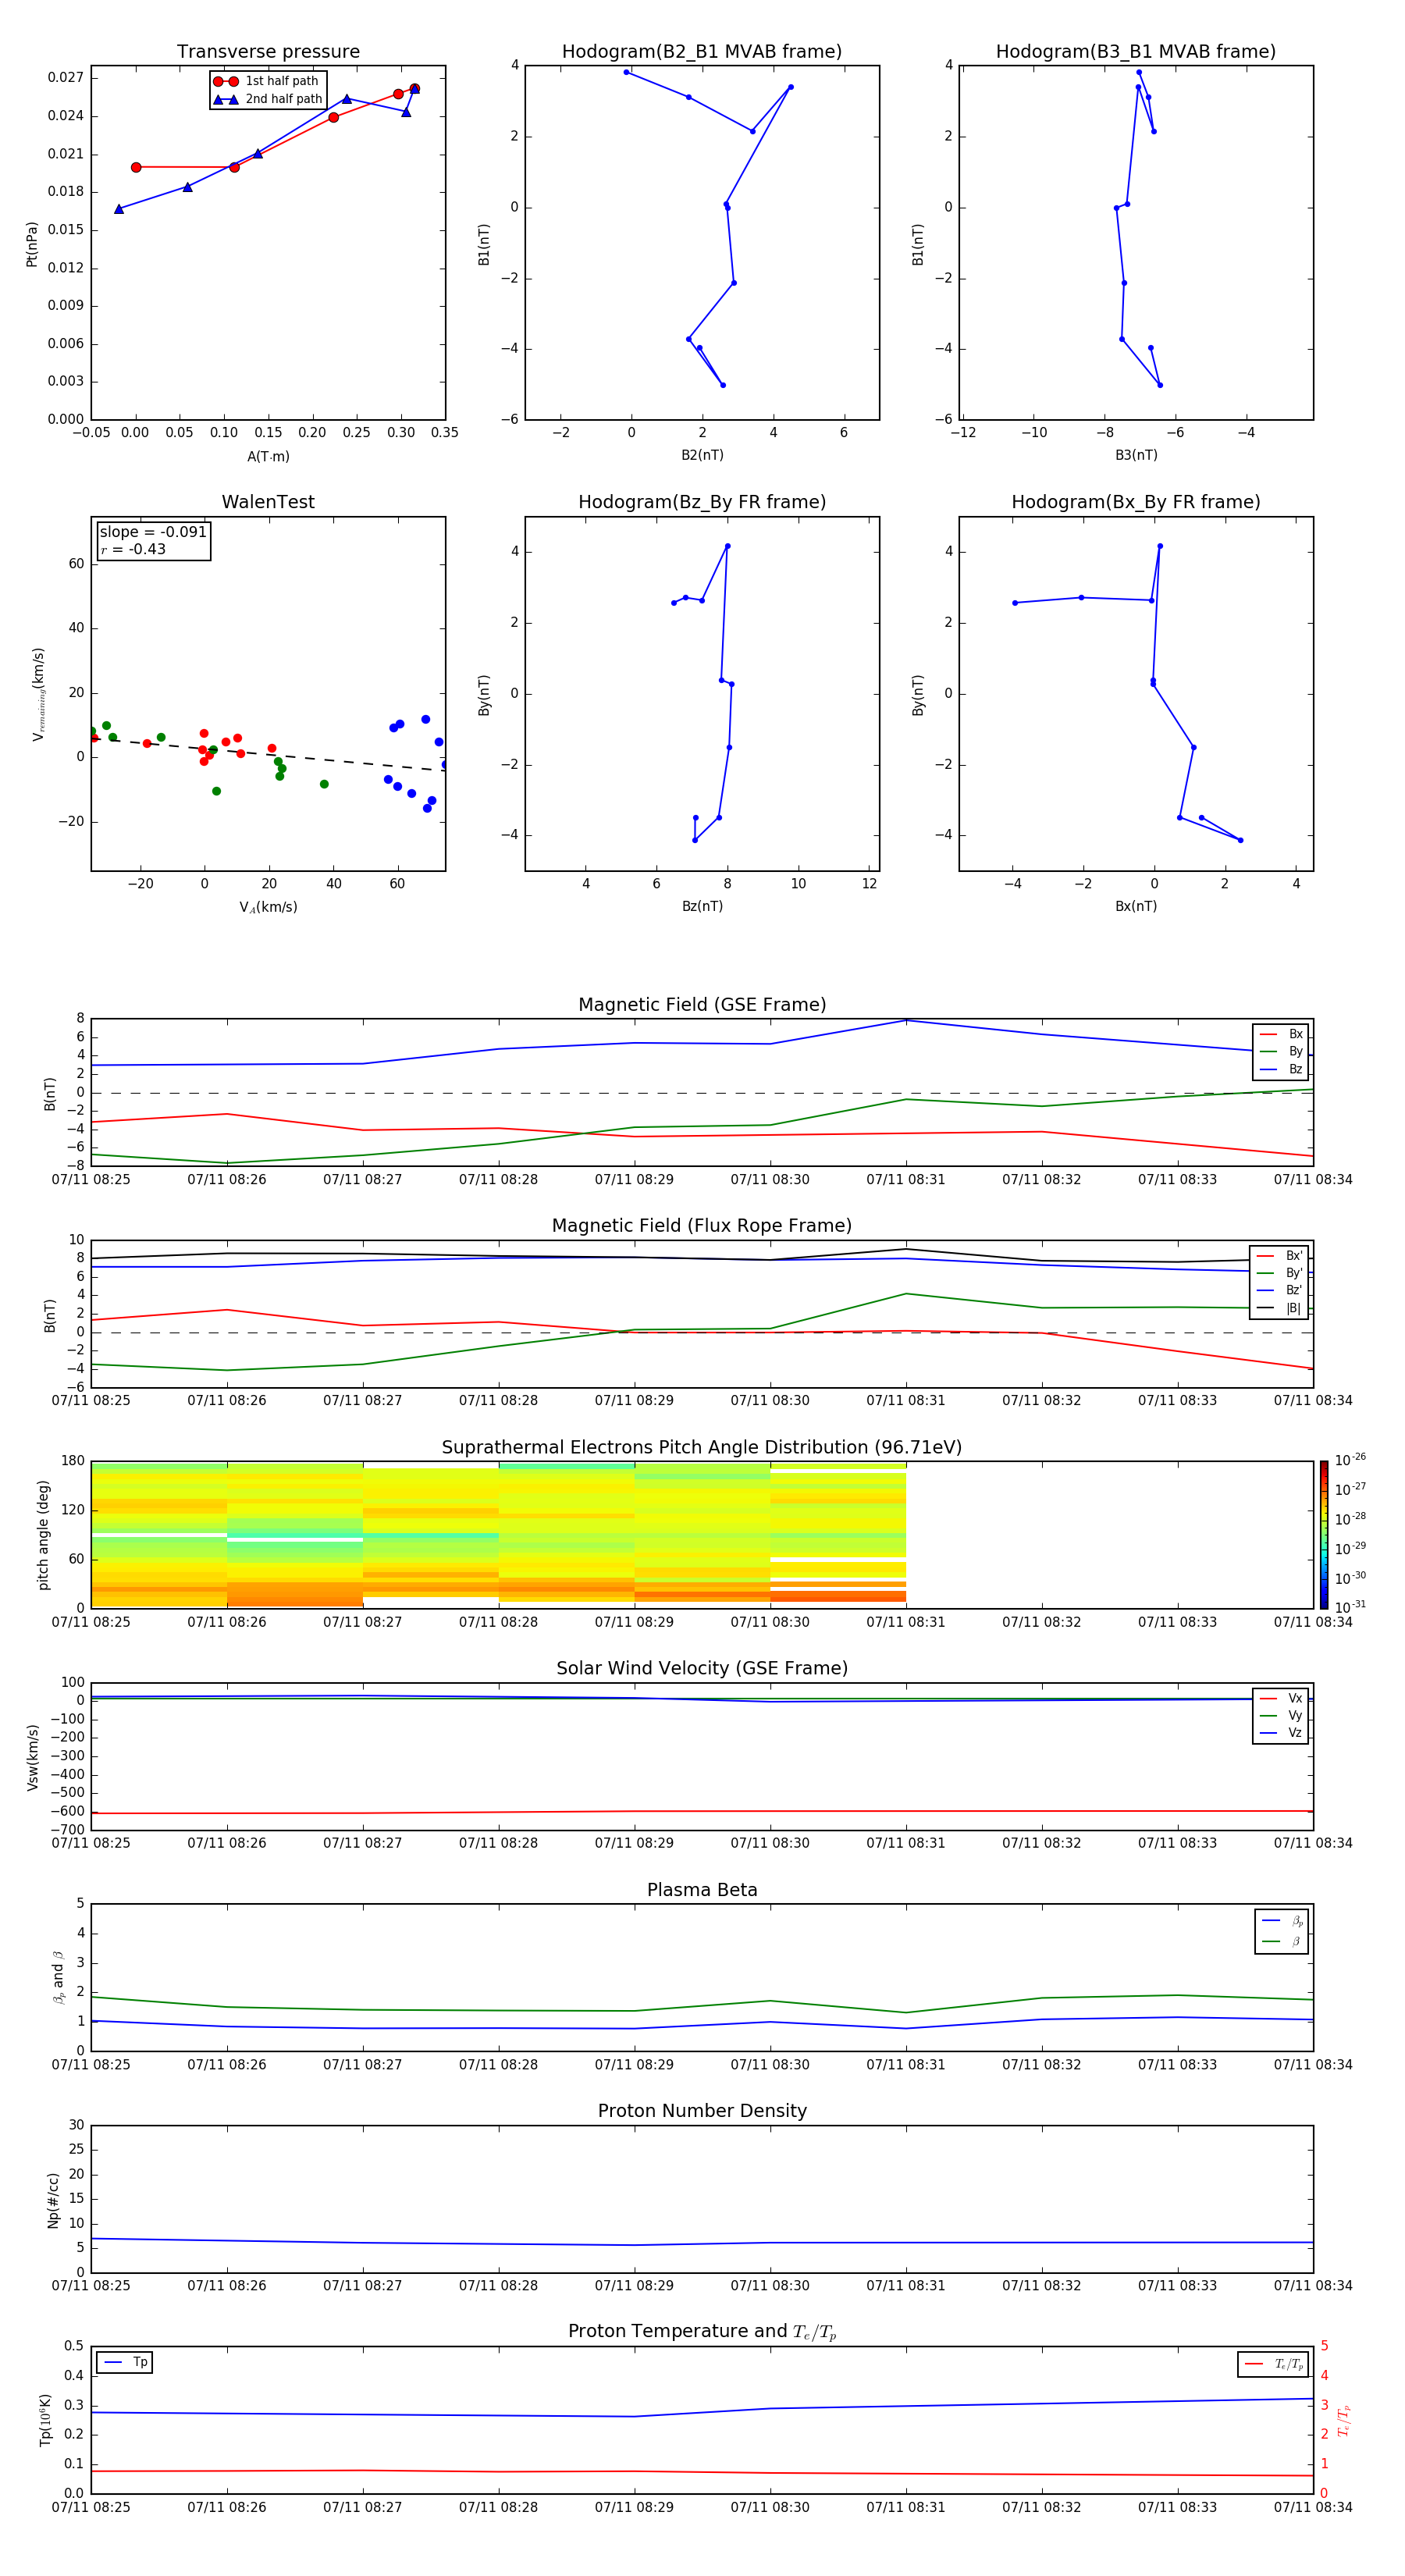The width and height of the screenshot is (1405, 2576).
Task: Click the Hodogram(Bx_By FR frame) title
Action: (1135, 502)
